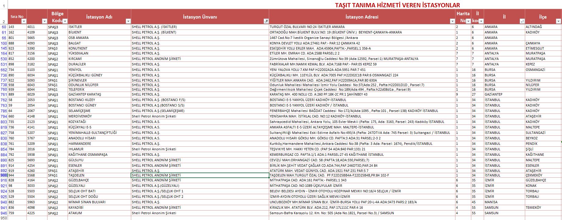562x220 pixels.
Task: Click the GÜZELYALI station name cell
Action: 99,186
